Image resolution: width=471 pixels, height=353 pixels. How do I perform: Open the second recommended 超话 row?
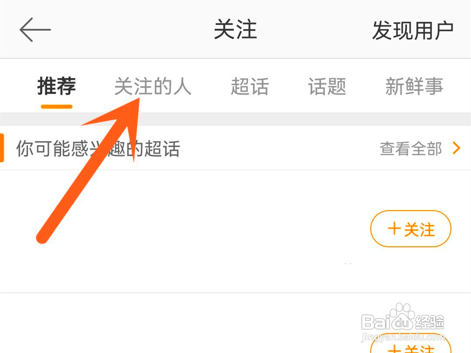(x=235, y=323)
